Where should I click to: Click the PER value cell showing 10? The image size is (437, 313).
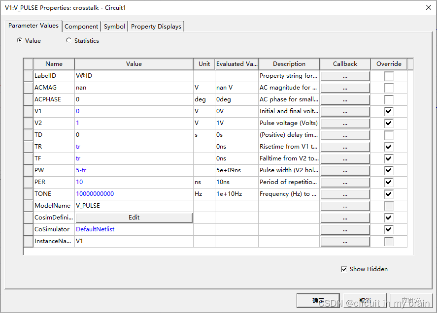tap(133, 182)
